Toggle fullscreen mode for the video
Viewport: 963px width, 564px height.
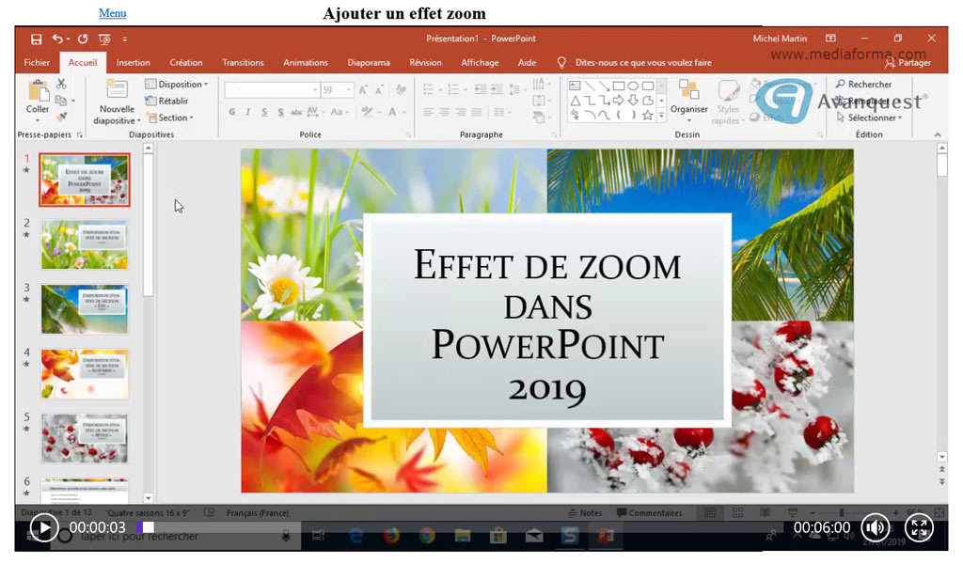pyautogui.click(x=919, y=528)
